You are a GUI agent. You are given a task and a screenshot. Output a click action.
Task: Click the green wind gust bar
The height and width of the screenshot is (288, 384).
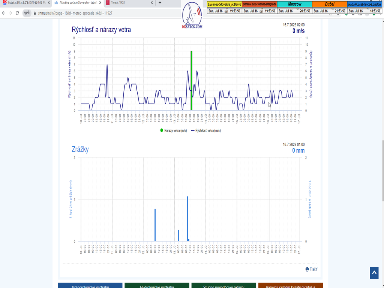(191, 81)
